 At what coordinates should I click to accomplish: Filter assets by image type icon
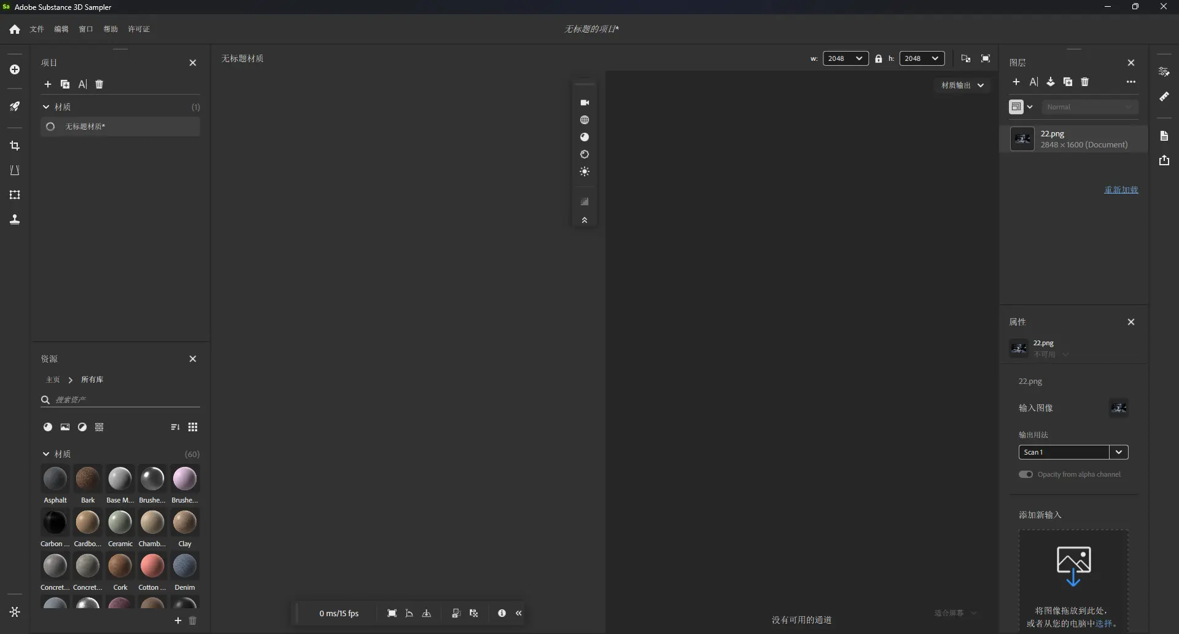point(65,427)
